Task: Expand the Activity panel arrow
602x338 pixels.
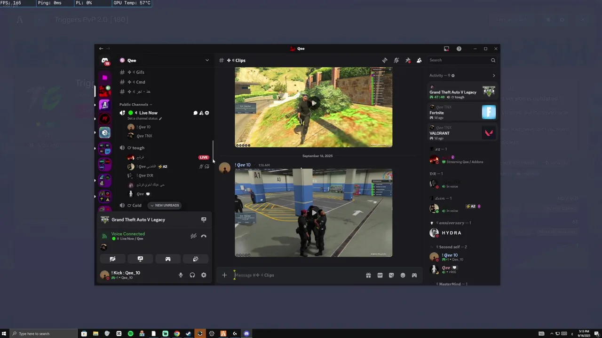Action: 494,76
